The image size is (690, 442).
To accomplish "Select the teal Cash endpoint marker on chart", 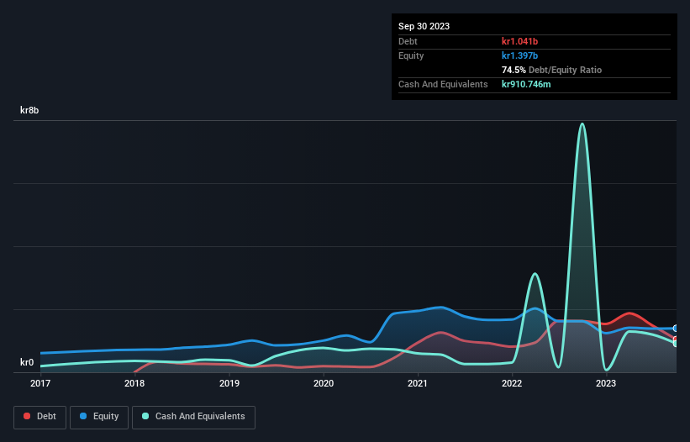I will 676,344.
